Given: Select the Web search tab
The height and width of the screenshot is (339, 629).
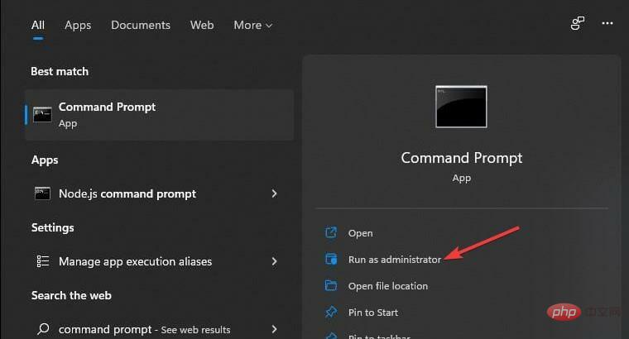Looking at the screenshot, I should click(x=202, y=25).
